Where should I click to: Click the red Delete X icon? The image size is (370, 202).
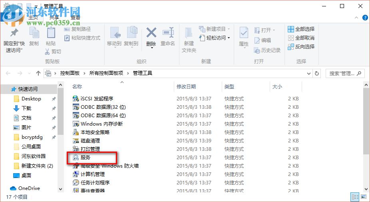tap(151, 33)
